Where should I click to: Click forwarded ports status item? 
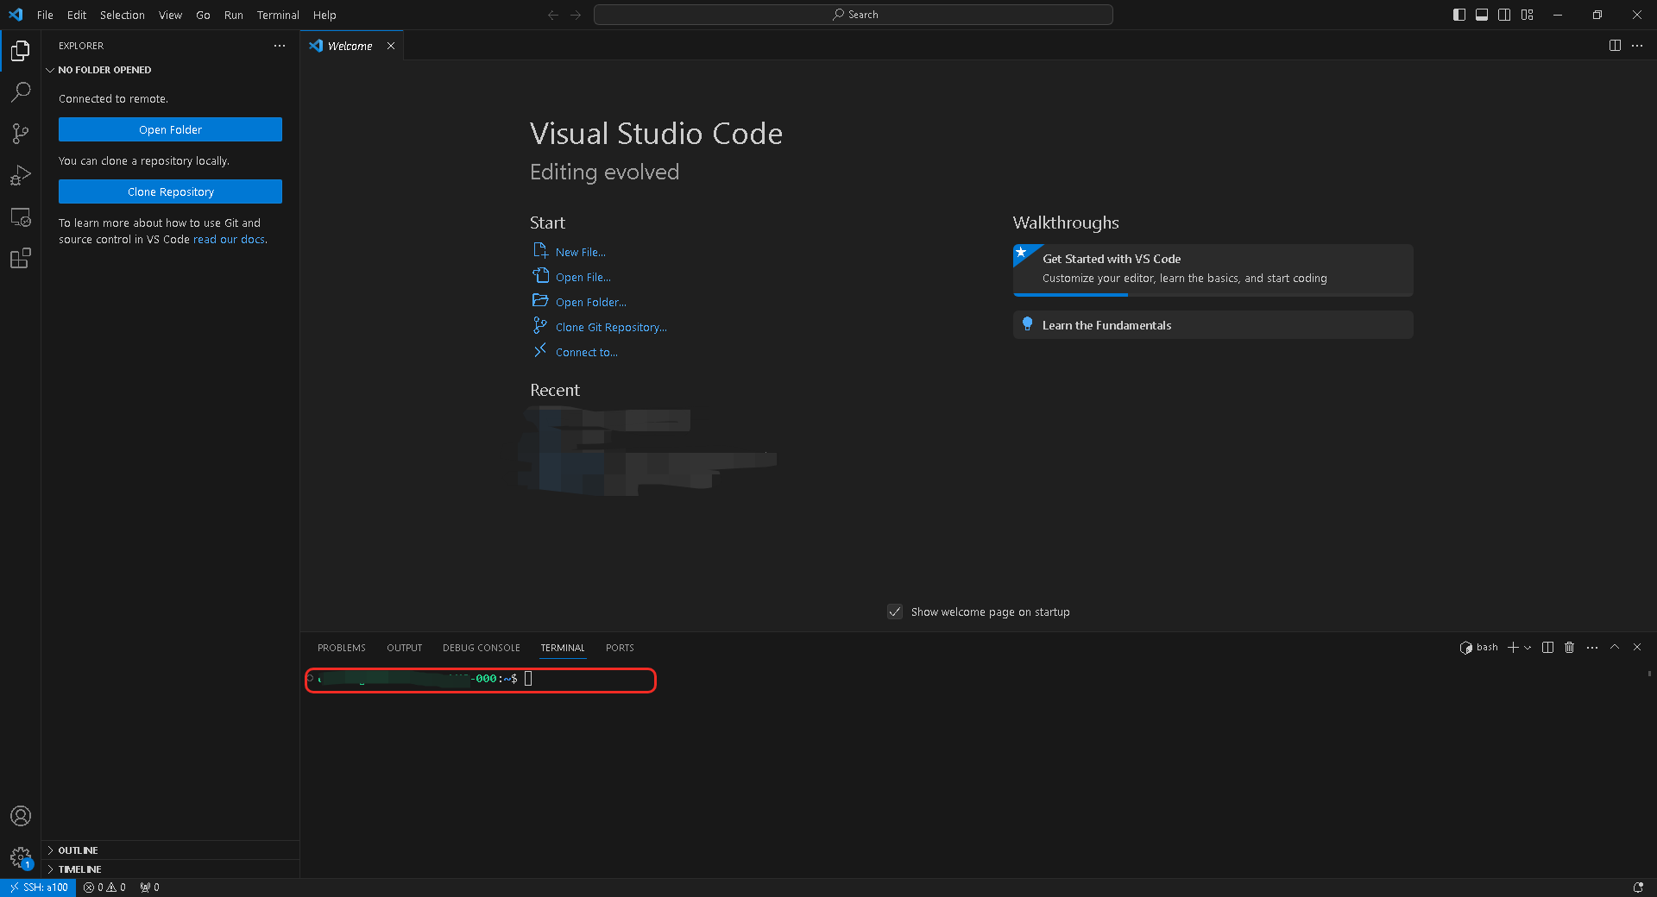[x=149, y=888]
